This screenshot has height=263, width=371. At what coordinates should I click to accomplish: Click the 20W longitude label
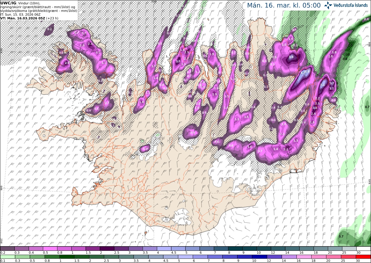(x=154, y=1)
